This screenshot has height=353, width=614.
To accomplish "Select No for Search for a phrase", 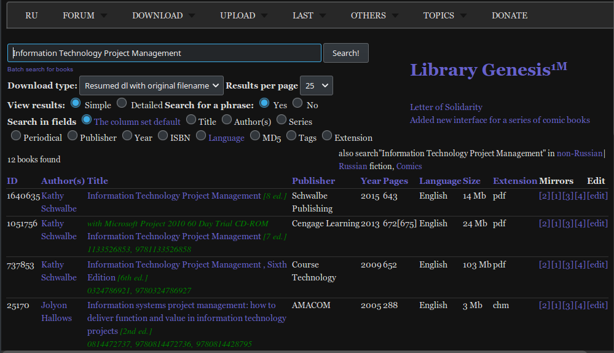I will point(297,103).
